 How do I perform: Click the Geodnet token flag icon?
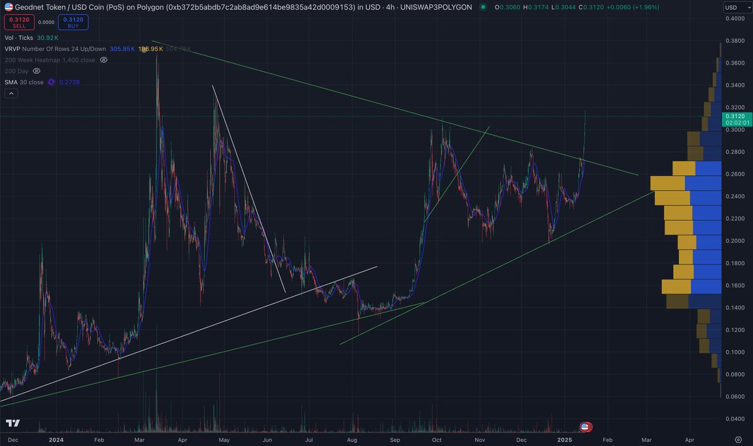tap(9, 8)
